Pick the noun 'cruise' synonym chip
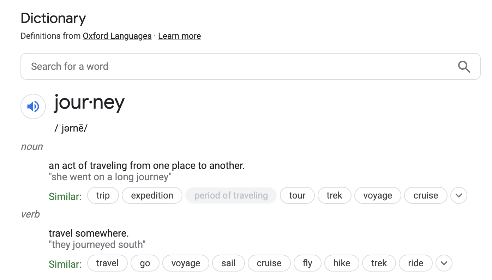The image size is (492, 280). (x=426, y=196)
